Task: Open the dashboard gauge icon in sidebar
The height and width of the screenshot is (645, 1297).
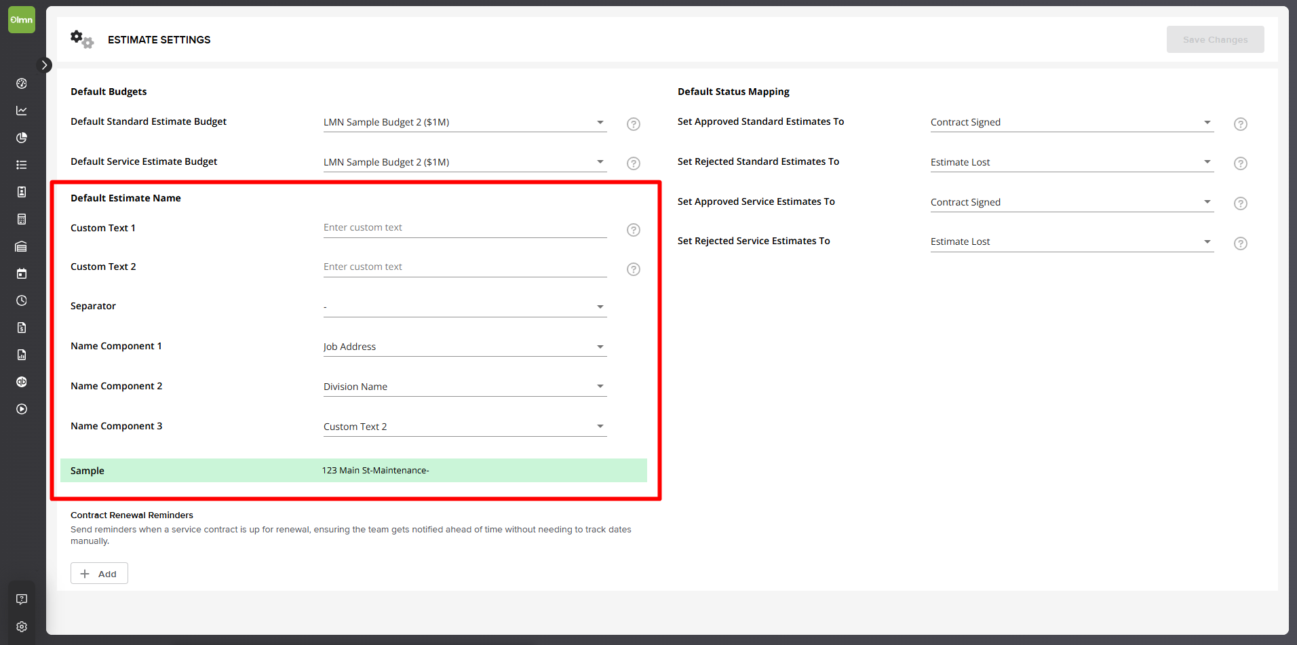Action: coord(22,83)
